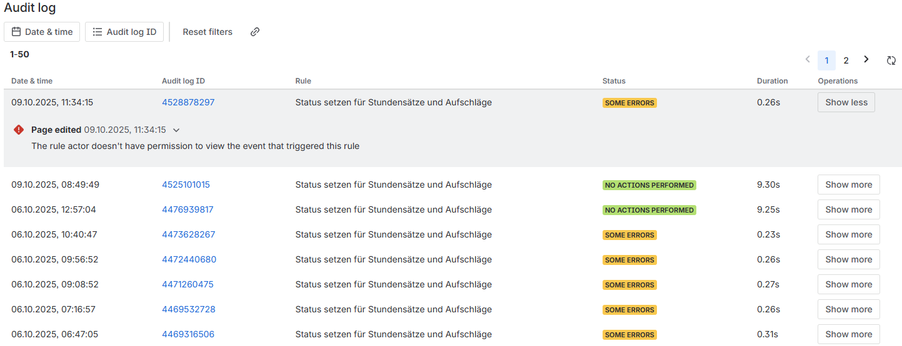Show more for audit log 4469532728
This screenshot has width=902, height=346.
[849, 309]
